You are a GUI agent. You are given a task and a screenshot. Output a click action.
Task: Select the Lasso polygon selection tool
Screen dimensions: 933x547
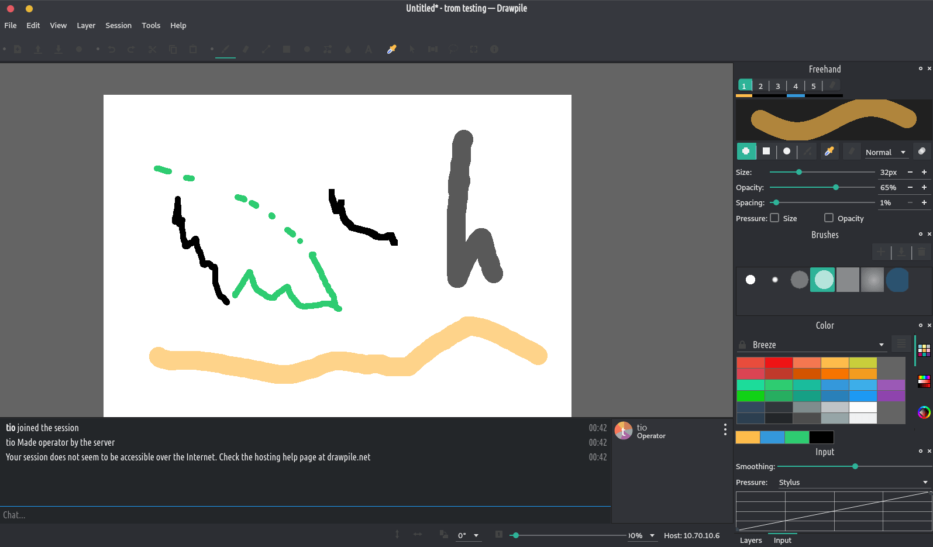click(453, 49)
